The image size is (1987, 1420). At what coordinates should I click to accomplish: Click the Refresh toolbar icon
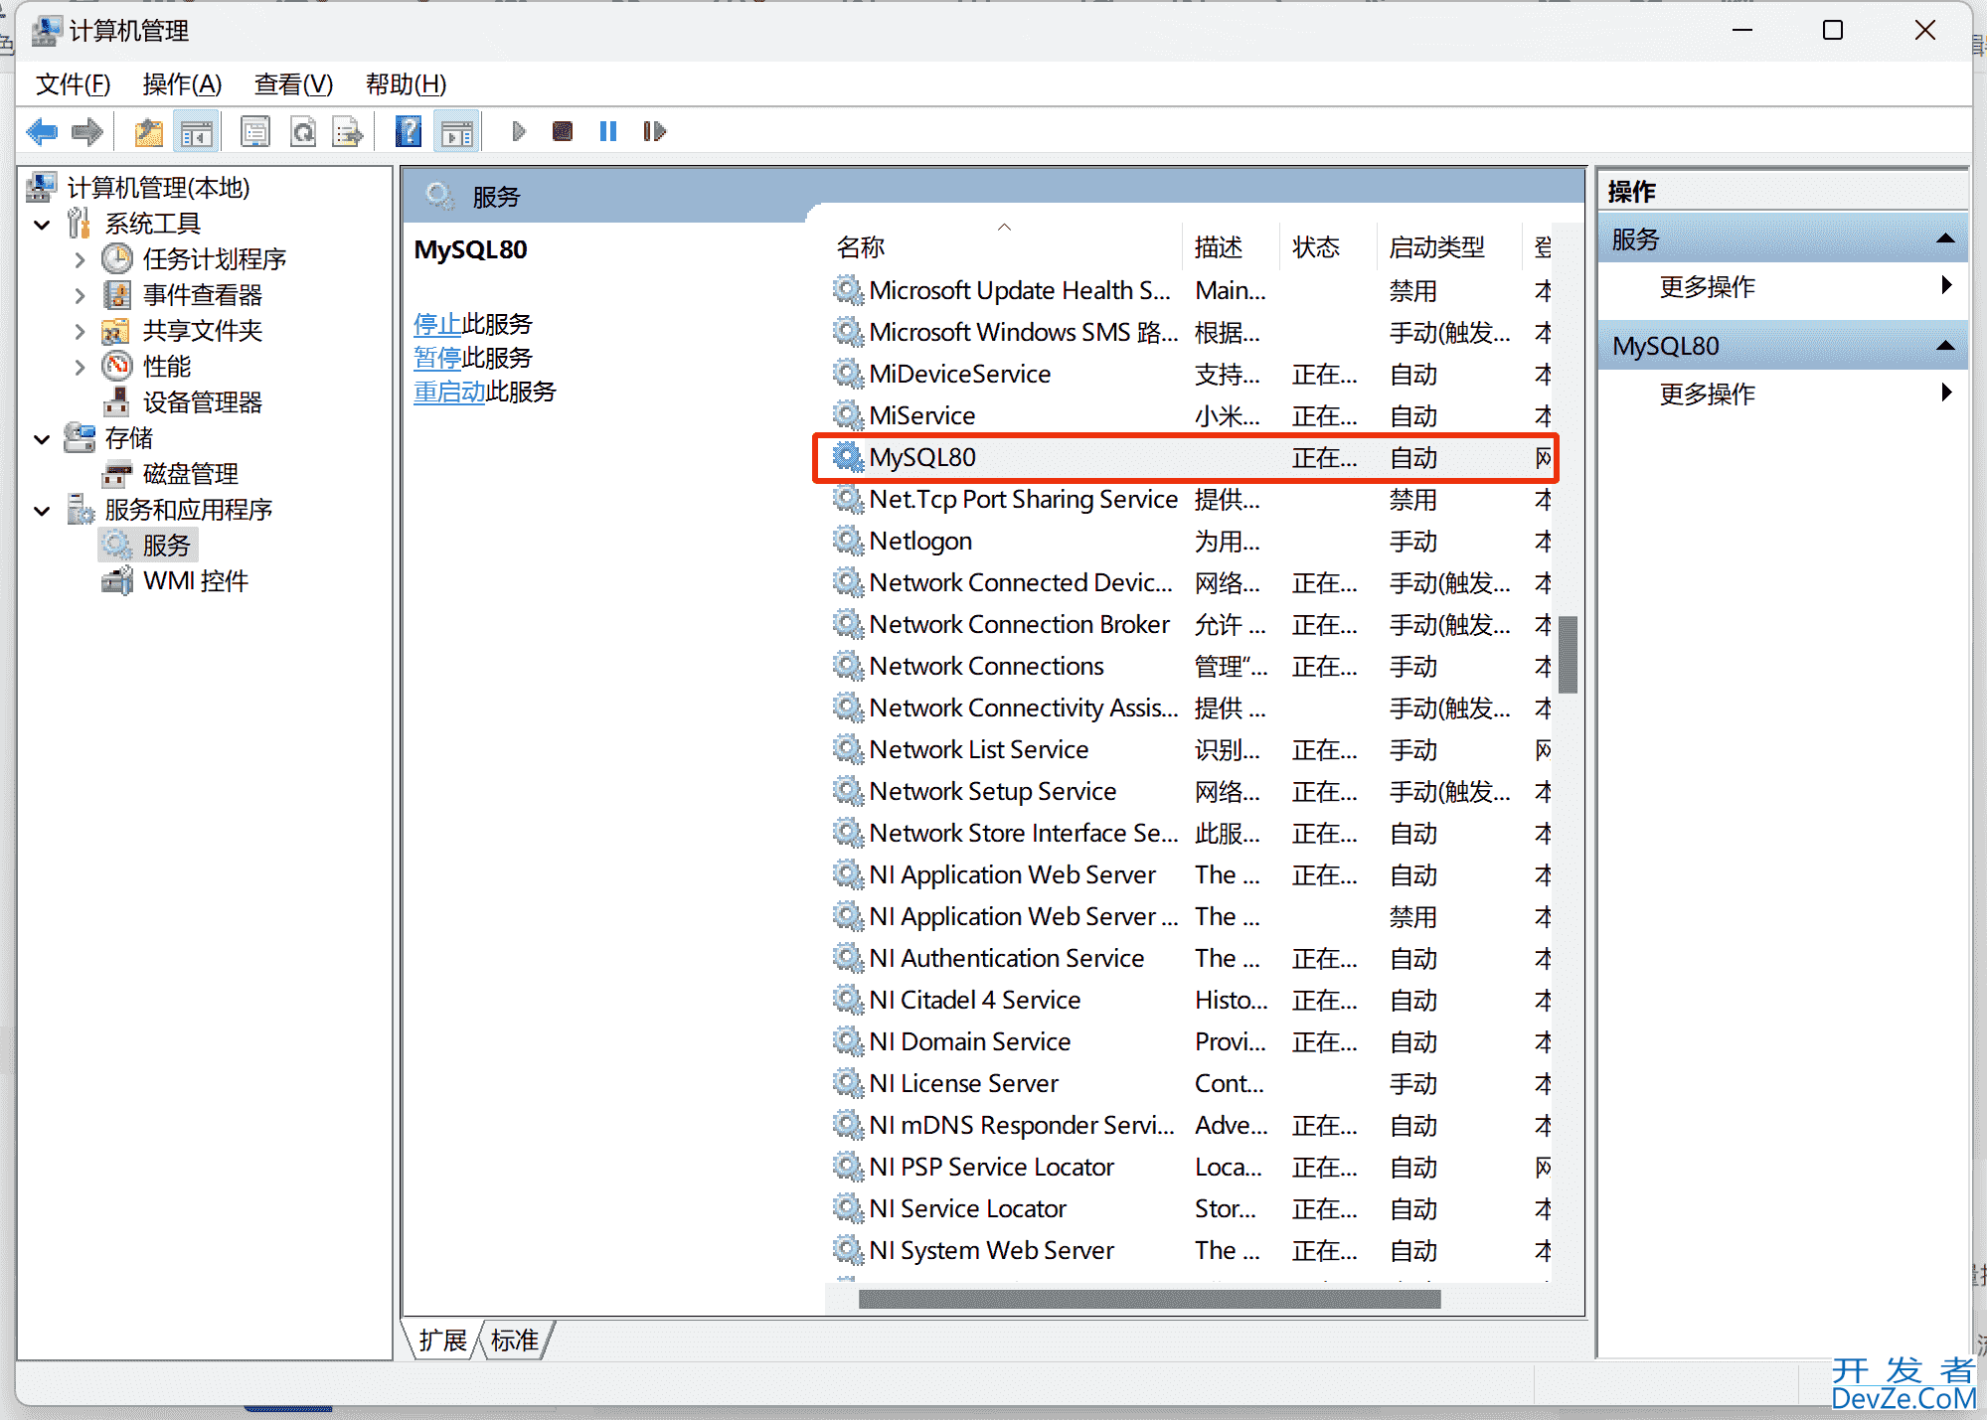click(303, 131)
